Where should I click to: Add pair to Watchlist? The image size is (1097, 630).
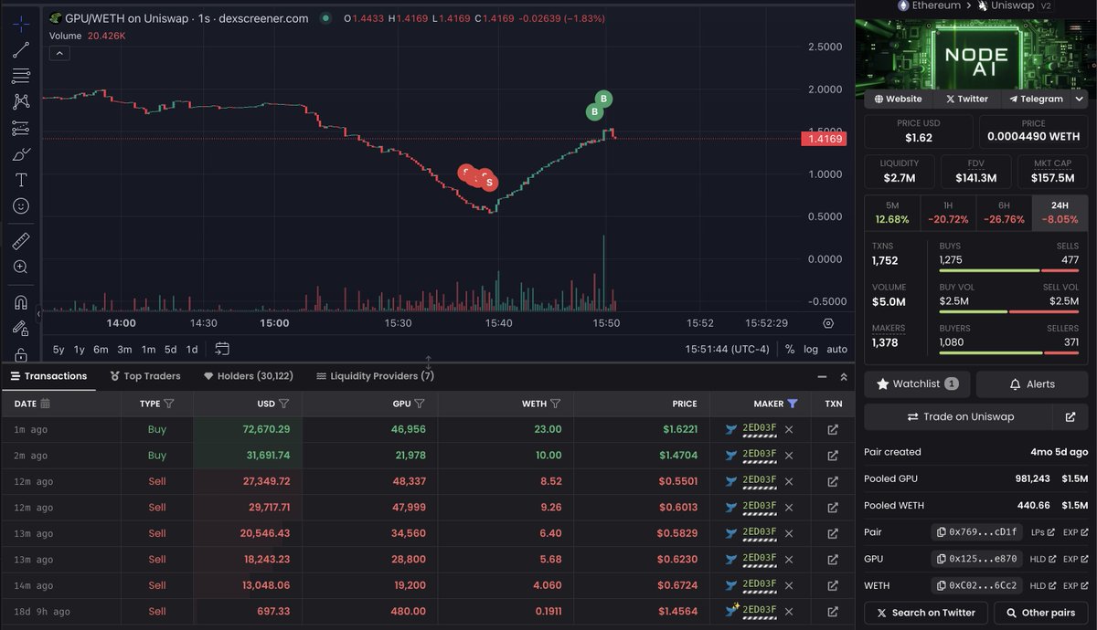918,384
